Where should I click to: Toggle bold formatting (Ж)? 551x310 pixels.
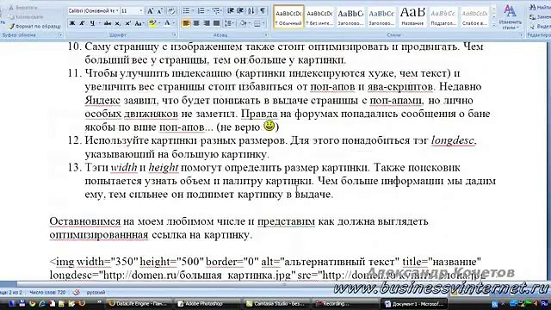(x=72, y=23)
